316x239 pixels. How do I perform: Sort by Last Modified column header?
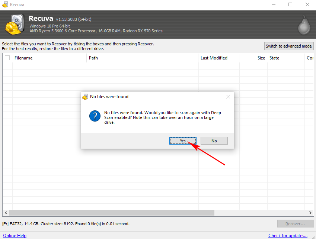pyautogui.click(x=219, y=58)
